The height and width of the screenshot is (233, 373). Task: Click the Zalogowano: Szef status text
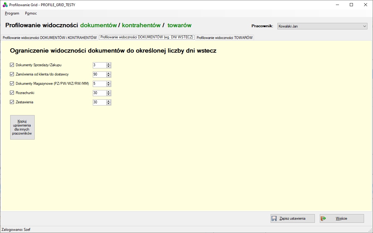coord(16,230)
